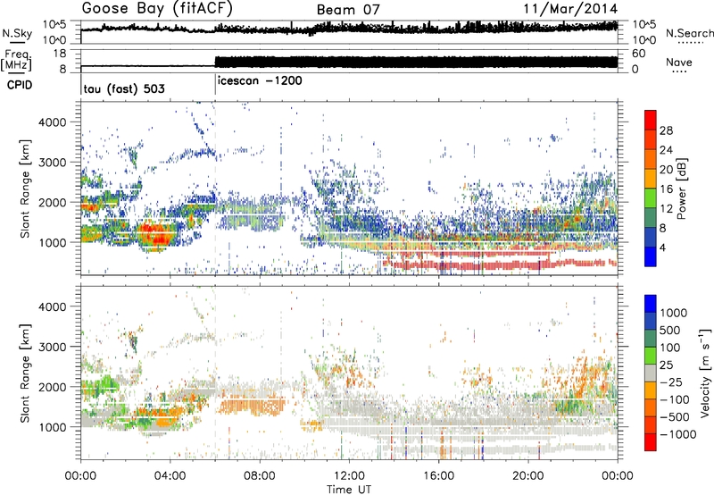This screenshot has height=495, width=714.
Task: Click the 'N.Search' legend label
Action: 689,33
